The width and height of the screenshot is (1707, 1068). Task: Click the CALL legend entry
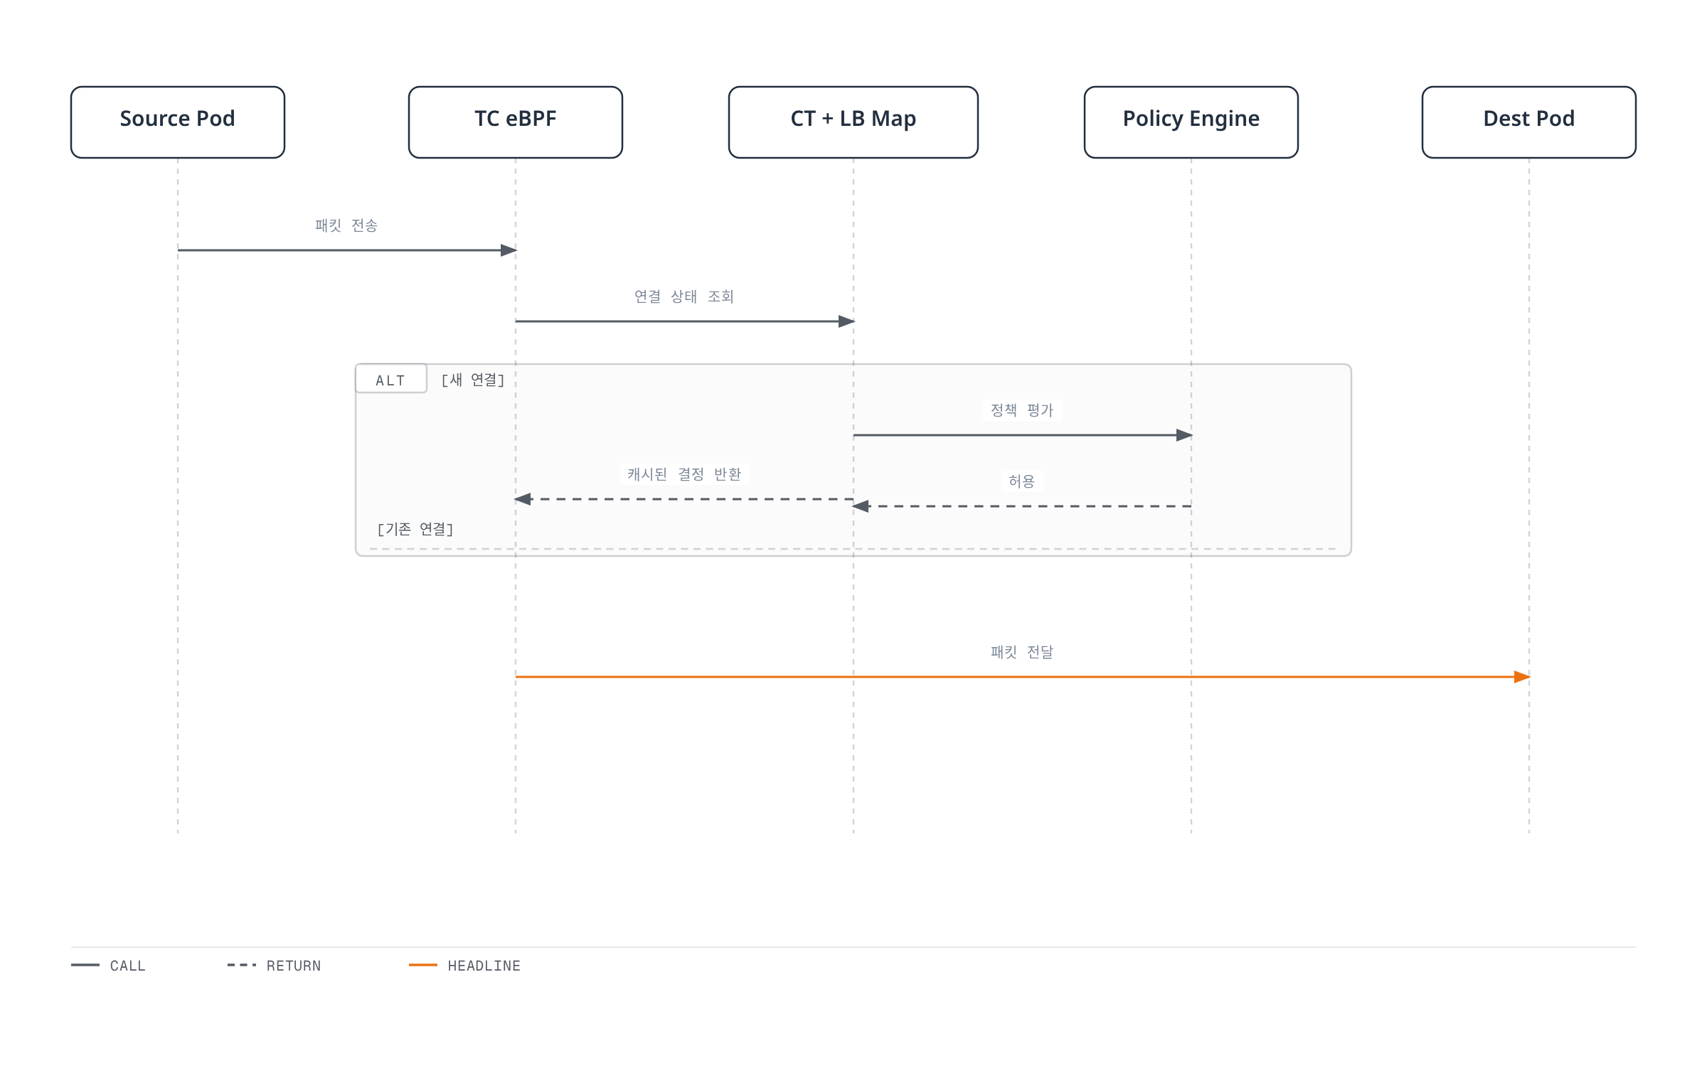pyautogui.click(x=109, y=966)
